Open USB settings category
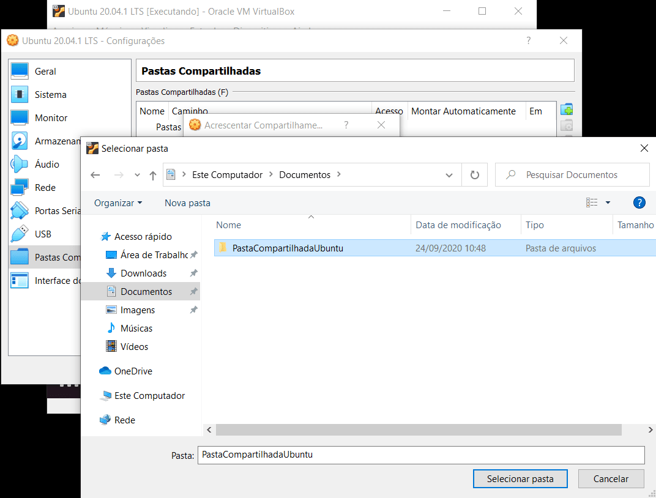Image resolution: width=656 pixels, height=498 pixels. click(x=43, y=234)
